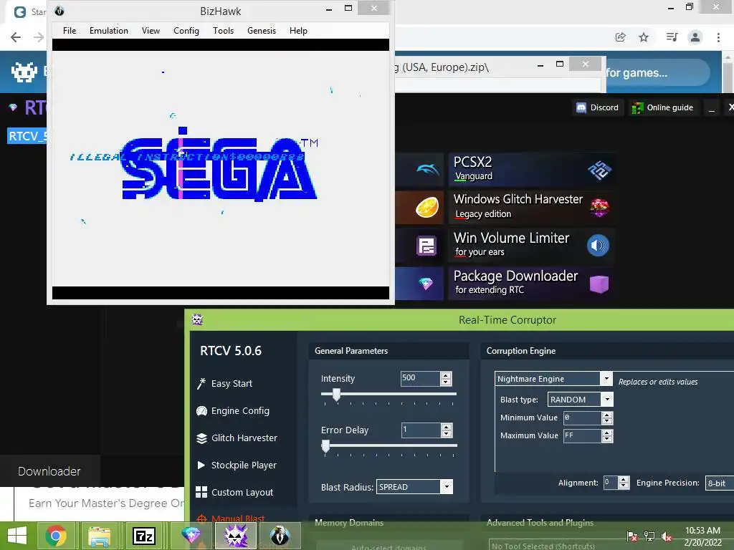Click the Error Delay value field

(x=421, y=430)
